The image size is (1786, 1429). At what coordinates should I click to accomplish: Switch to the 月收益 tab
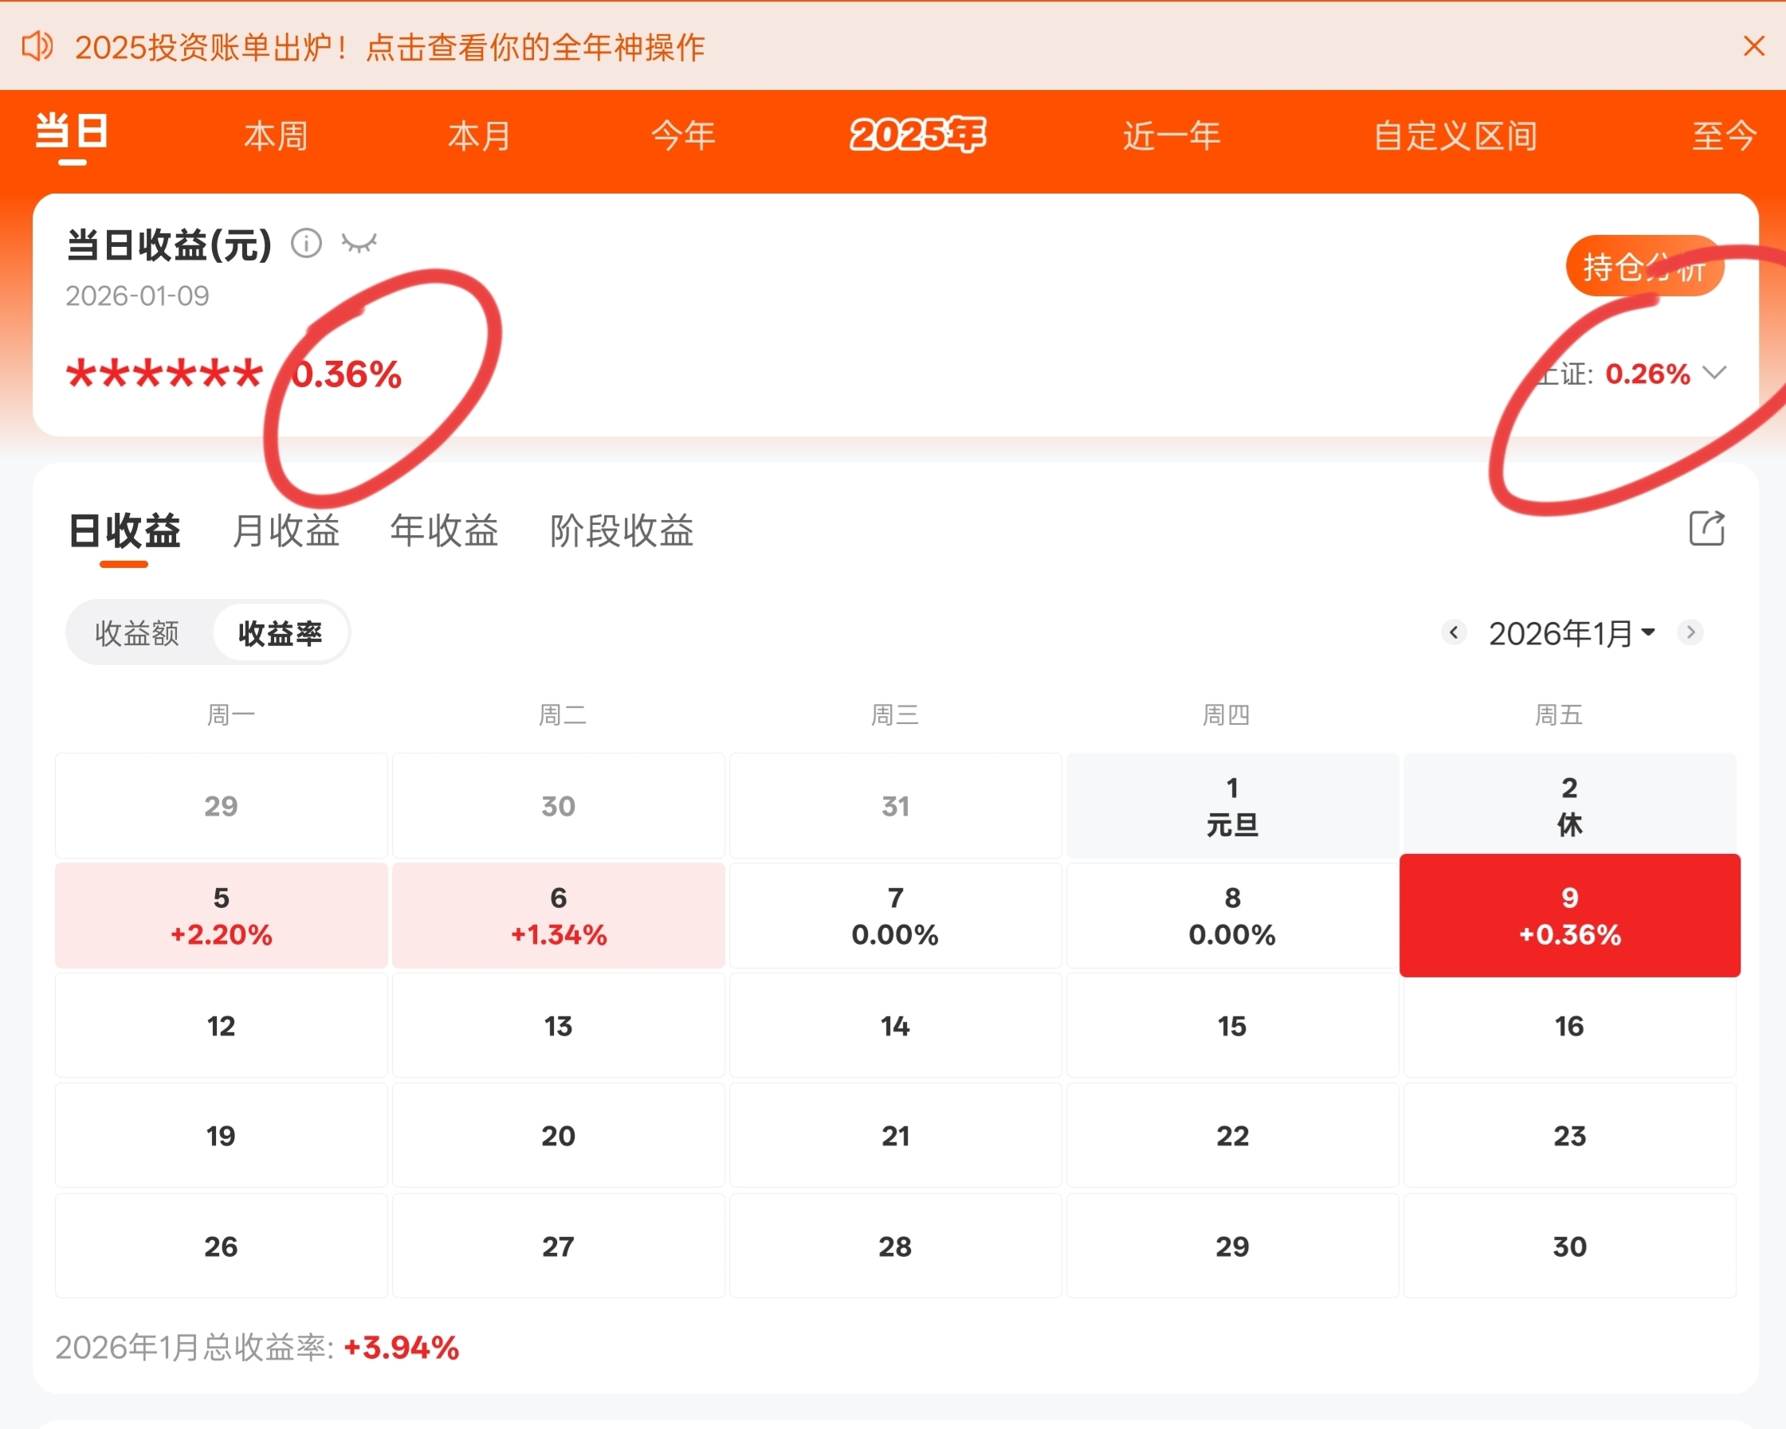[286, 530]
